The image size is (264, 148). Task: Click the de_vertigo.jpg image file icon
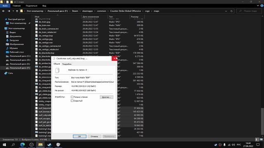(36, 39)
